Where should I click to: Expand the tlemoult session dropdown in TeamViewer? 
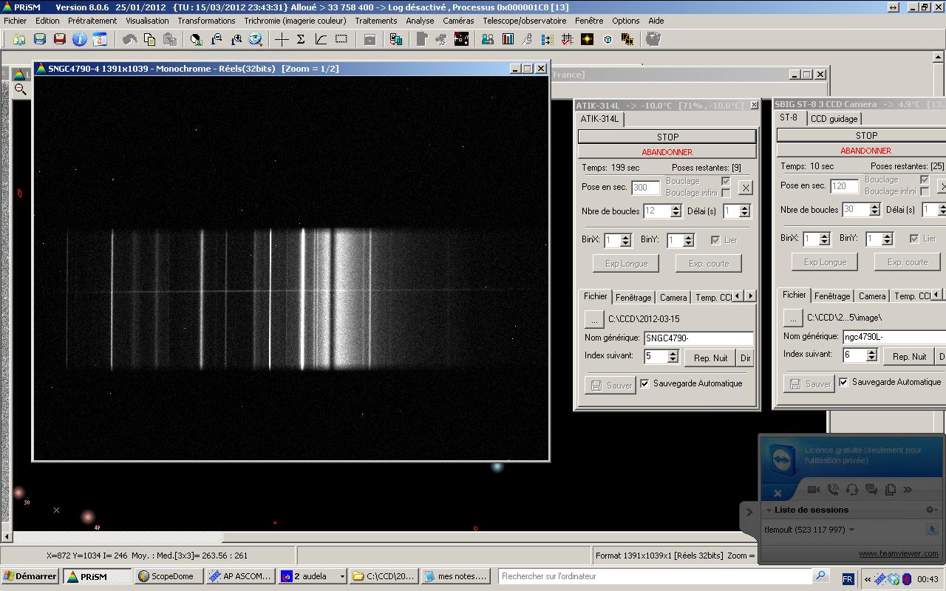851,530
